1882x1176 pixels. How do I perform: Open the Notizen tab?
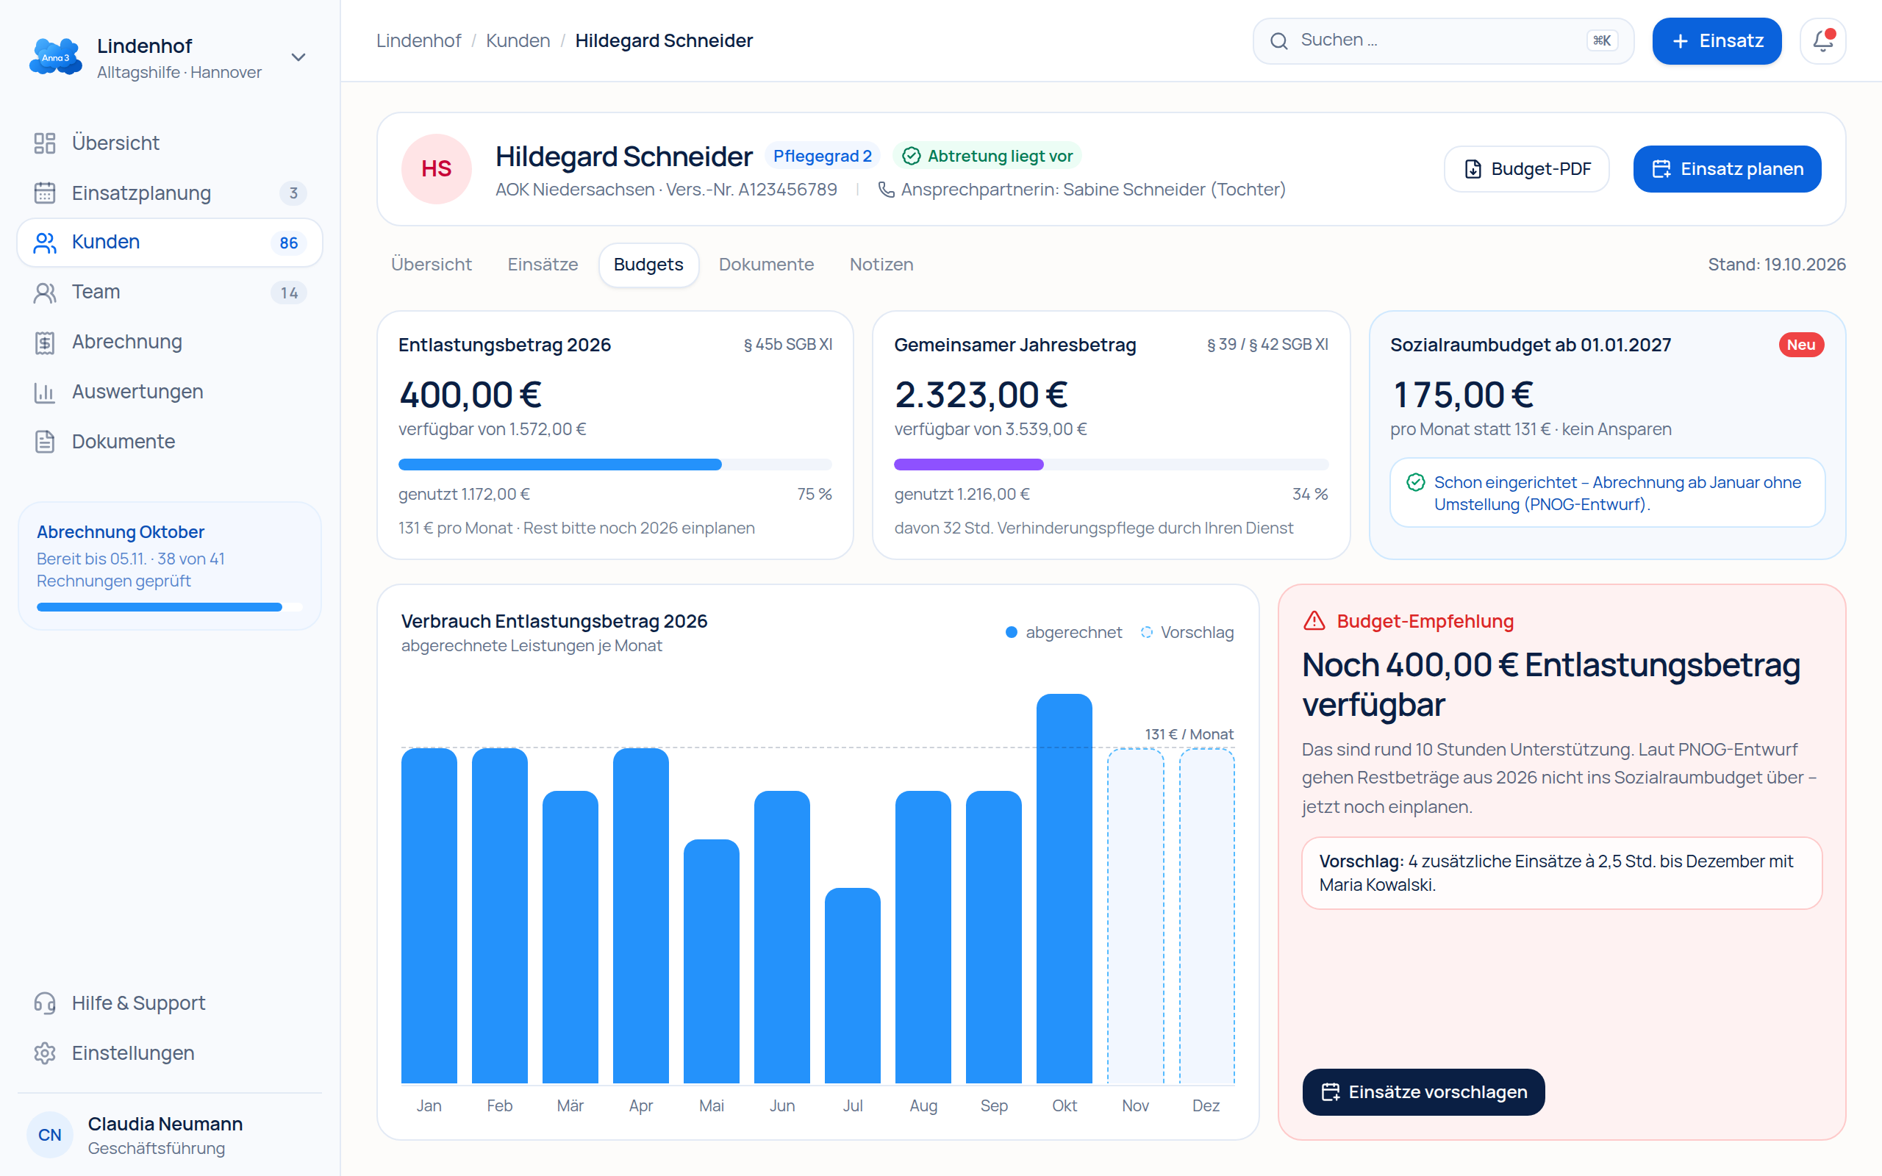[881, 265]
